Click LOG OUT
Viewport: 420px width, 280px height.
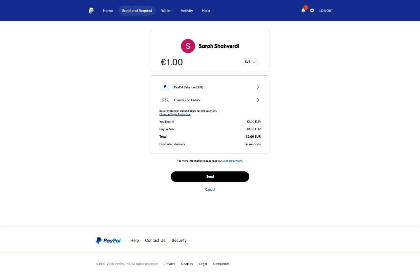(326, 11)
